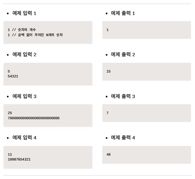Click the 예제 출력 3 heading
The height and width of the screenshot is (179, 195).
click(123, 96)
